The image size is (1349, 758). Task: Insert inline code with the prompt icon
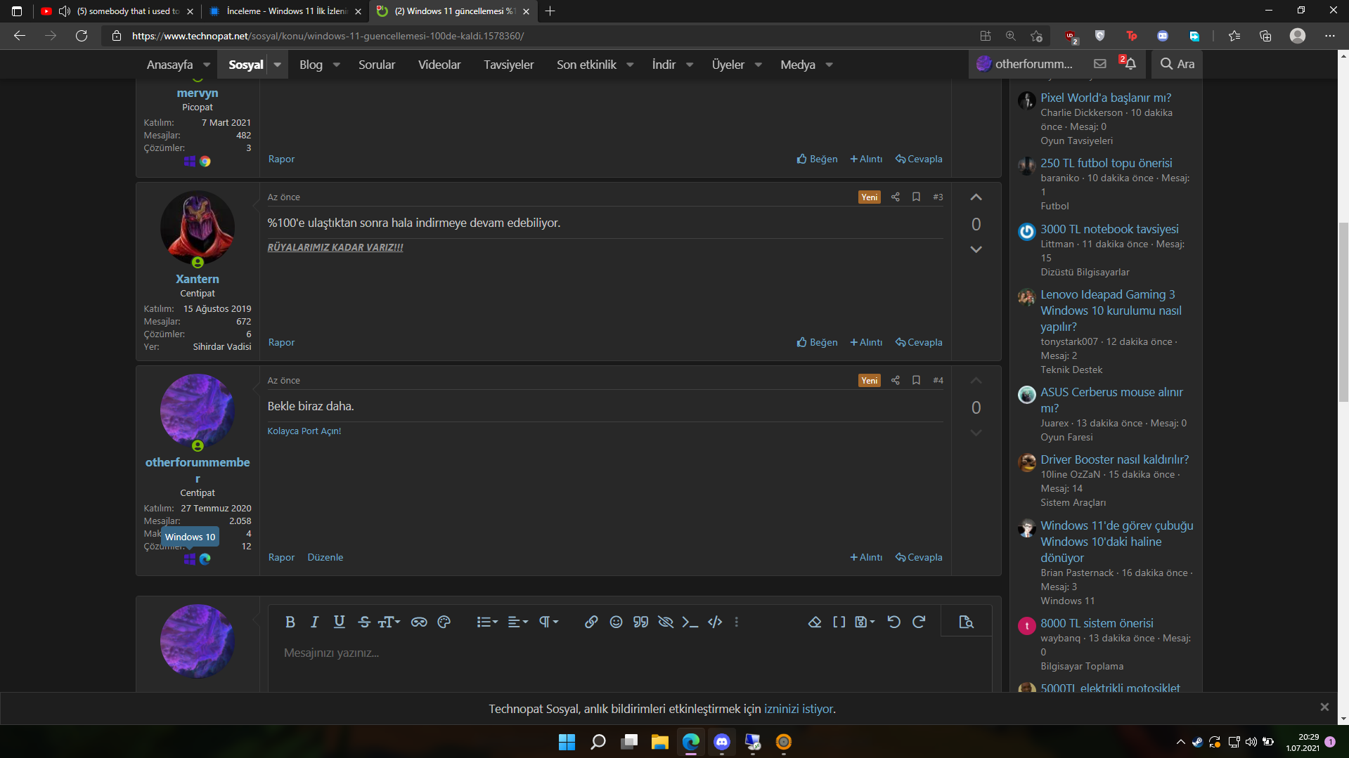coord(690,622)
